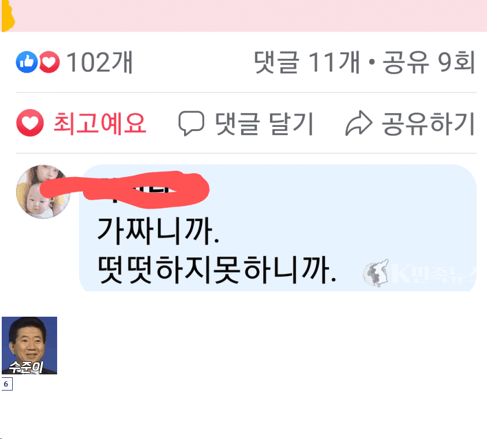Click the 최고예요 red label text
Screen dimensions: 487x439
100,123
